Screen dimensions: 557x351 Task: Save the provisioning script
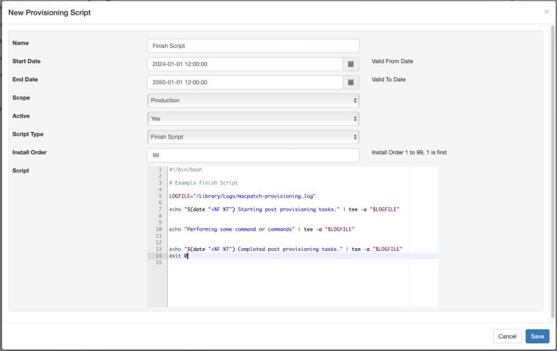[x=537, y=336]
